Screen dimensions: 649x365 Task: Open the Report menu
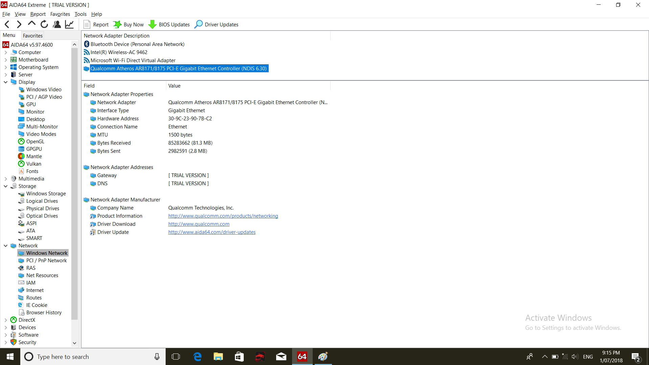pos(38,14)
